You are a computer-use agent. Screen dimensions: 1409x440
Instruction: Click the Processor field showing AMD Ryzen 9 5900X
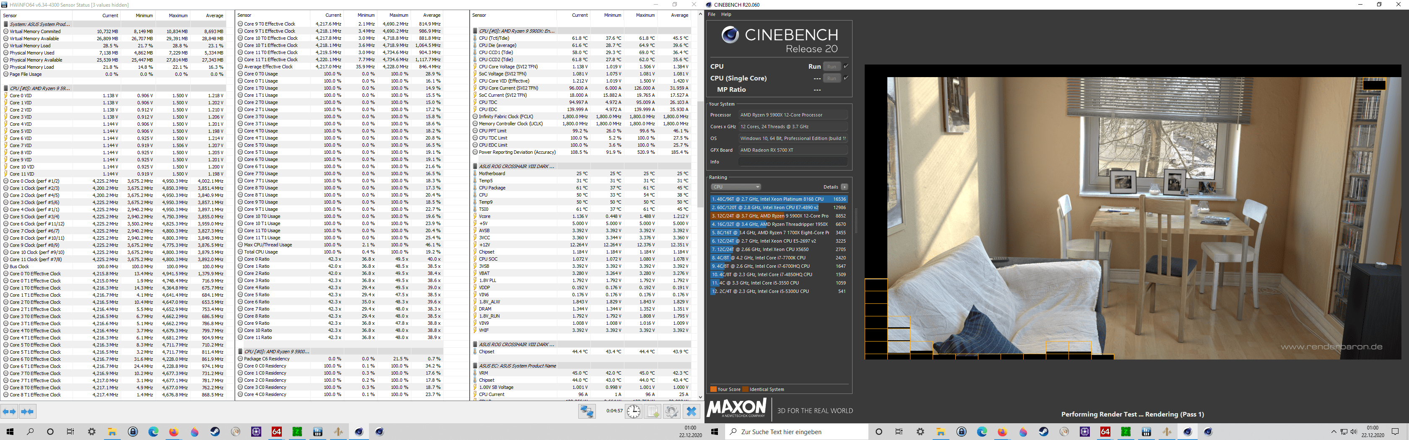pyautogui.click(x=793, y=115)
